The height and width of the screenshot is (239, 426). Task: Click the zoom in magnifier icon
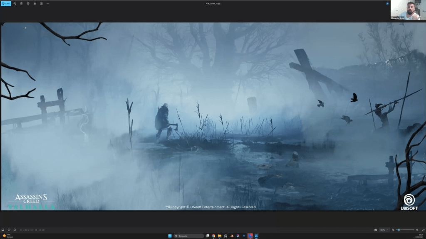(417, 230)
